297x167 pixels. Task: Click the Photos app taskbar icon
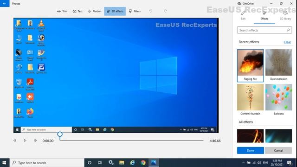154,163
